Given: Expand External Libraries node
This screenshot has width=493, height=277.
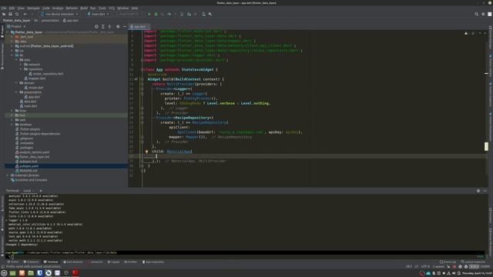Looking at the screenshot, I should click(8, 175).
